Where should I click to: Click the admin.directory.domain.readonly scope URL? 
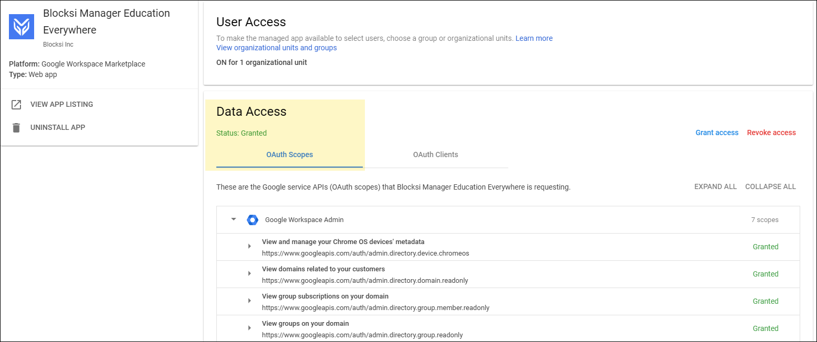click(365, 280)
